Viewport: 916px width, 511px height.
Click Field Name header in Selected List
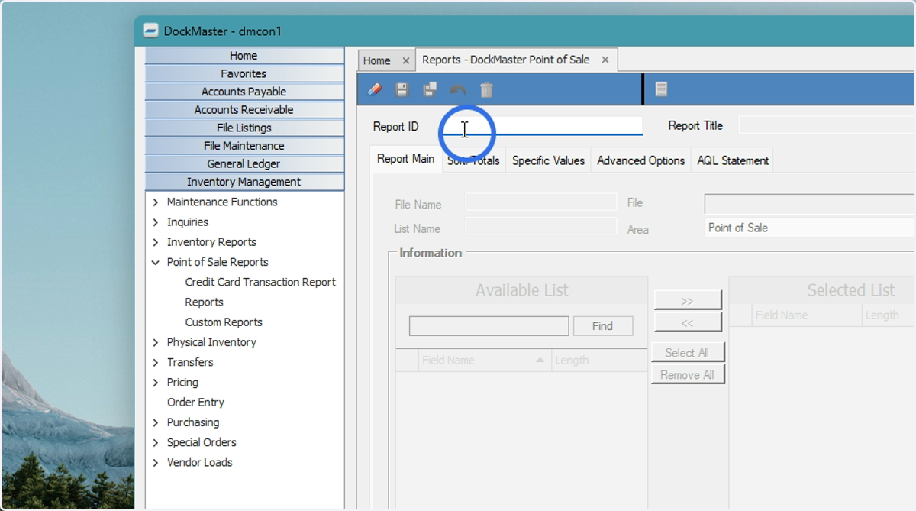point(806,315)
